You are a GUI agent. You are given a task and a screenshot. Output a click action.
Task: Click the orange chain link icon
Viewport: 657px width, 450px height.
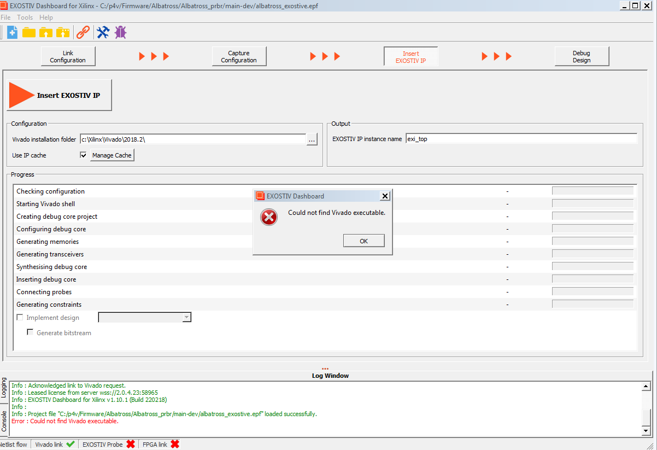pos(83,32)
